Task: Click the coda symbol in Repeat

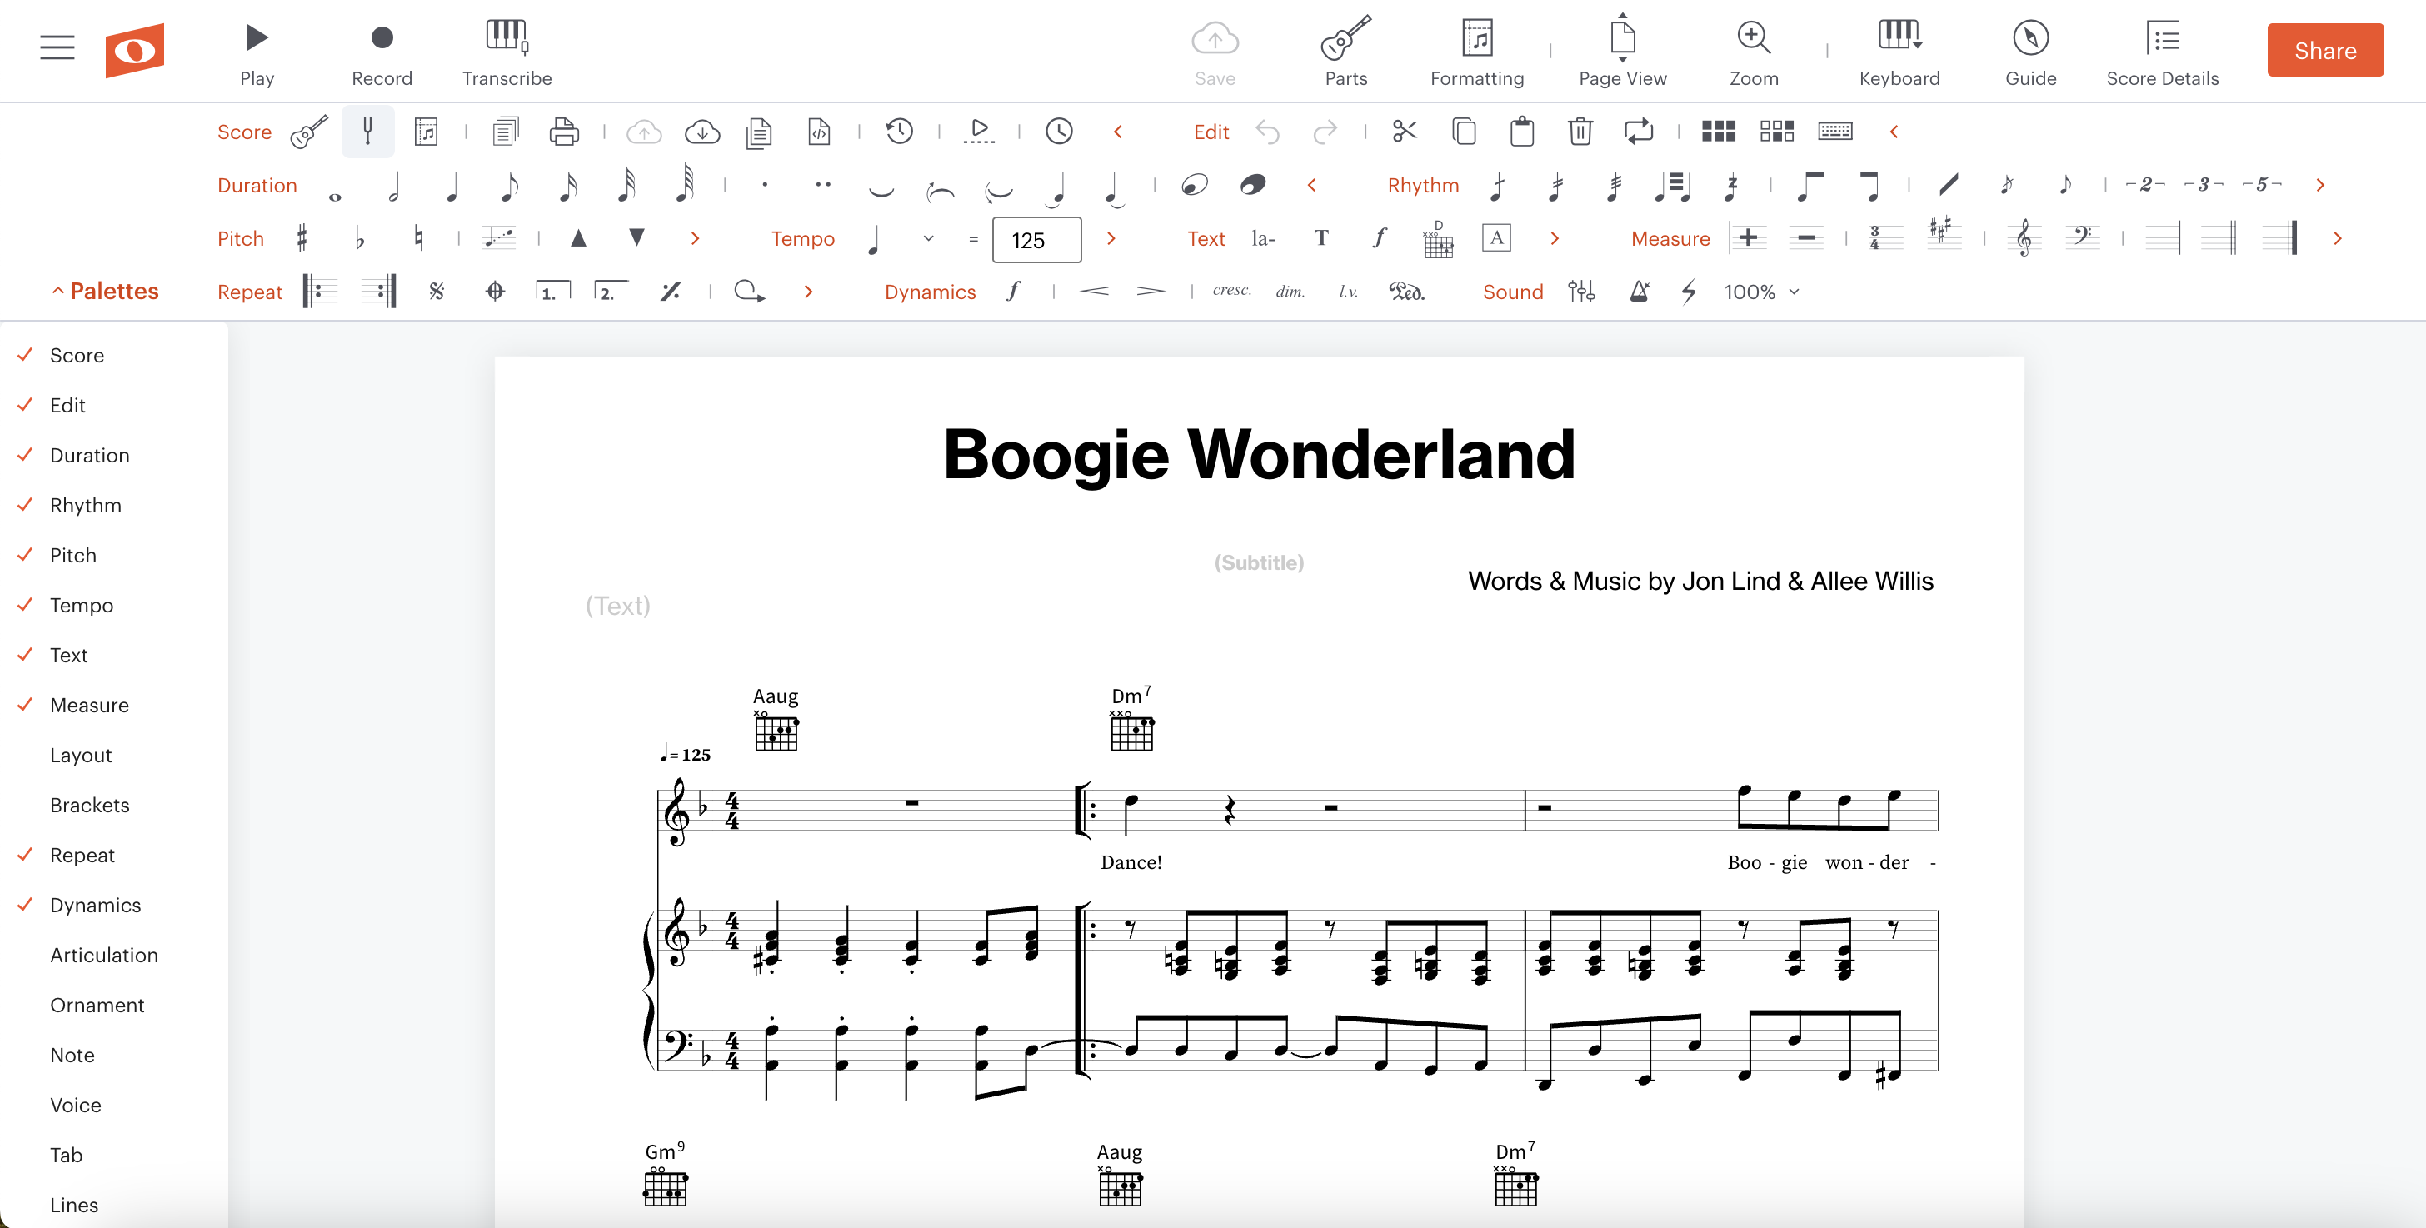Action: click(494, 291)
